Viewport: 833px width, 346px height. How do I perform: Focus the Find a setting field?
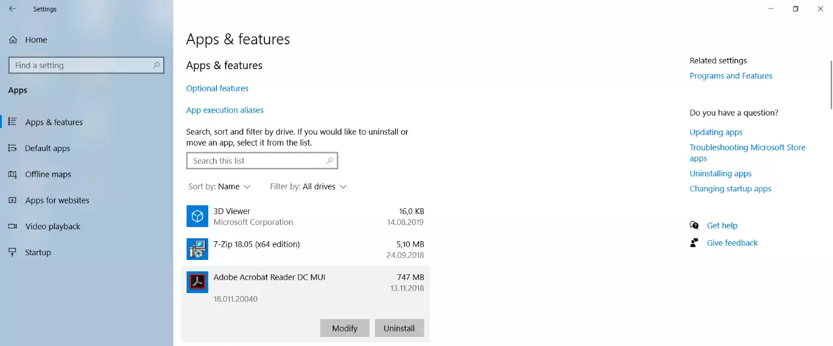coord(86,65)
